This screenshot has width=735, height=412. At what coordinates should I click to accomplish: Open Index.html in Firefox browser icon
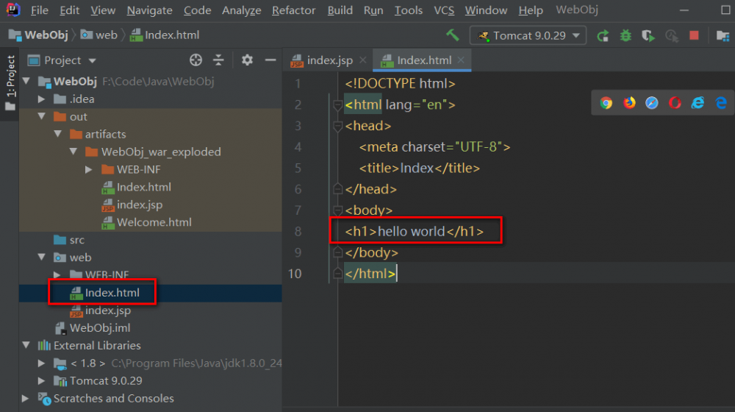point(629,103)
